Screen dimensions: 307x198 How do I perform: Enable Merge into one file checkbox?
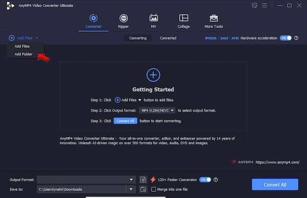153,189
